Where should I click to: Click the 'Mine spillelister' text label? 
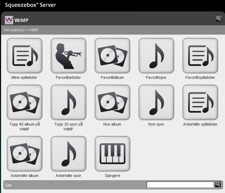24,77
